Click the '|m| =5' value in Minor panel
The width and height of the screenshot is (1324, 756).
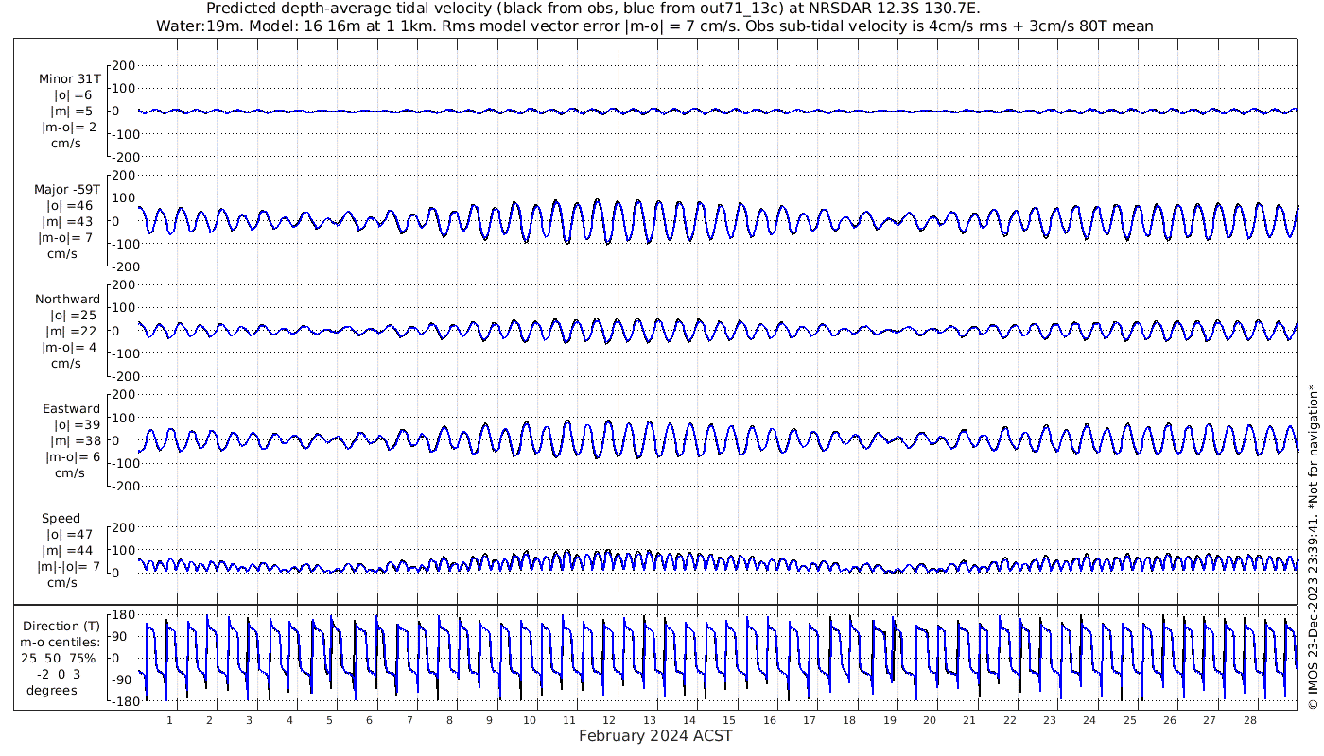72,111
